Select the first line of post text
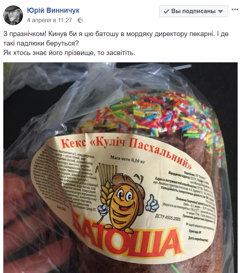Image resolution: width=242 pixels, height=273 pixels. coord(116,34)
